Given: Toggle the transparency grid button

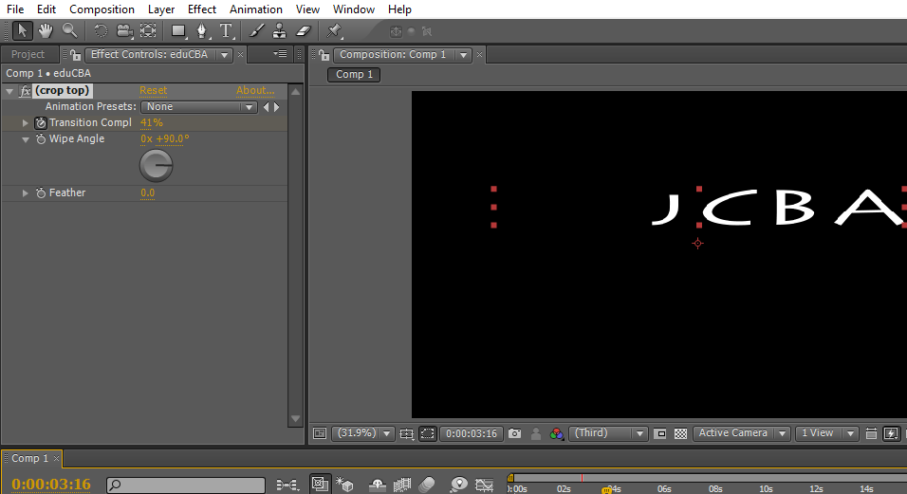Looking at the screenshot, I should [680, 433].
